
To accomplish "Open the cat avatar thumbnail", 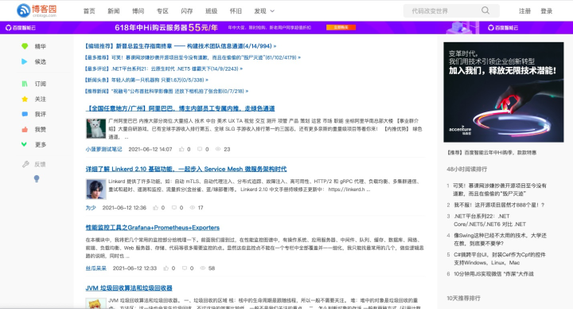I will [95, 128].
